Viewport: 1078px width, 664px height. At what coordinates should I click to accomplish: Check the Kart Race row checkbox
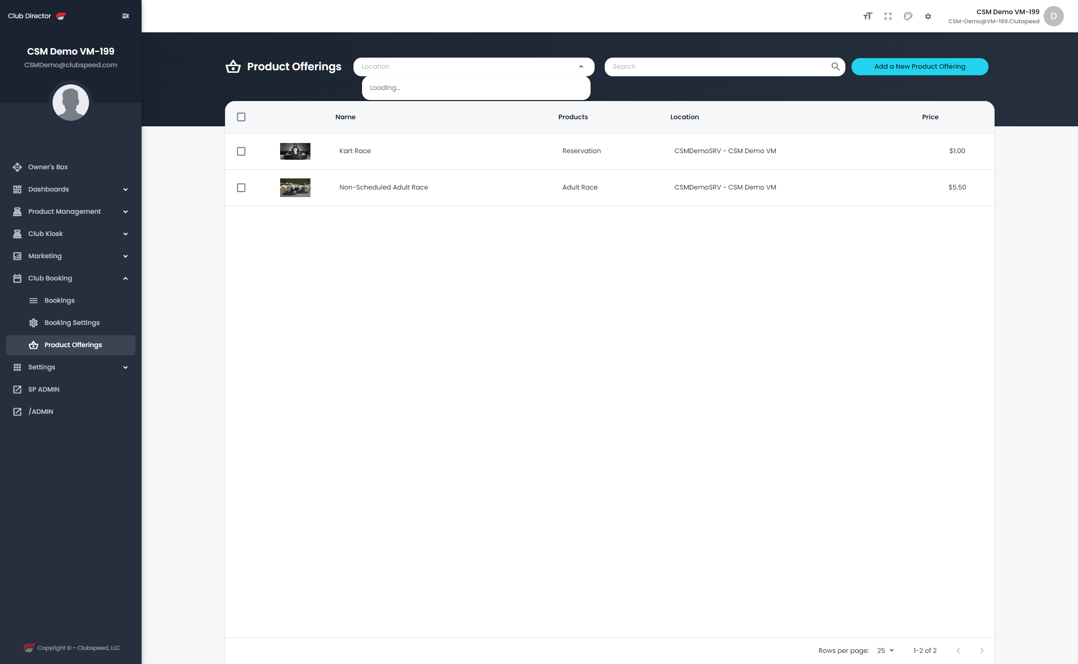[241, 151]
